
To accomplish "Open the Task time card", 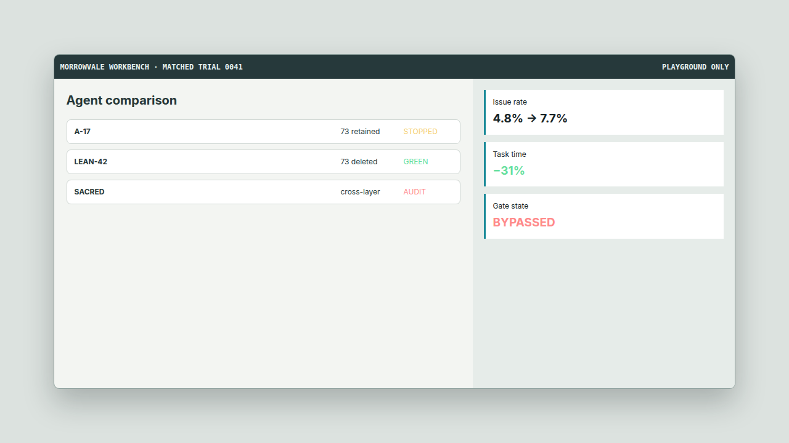I will click(x=603, y=164).
